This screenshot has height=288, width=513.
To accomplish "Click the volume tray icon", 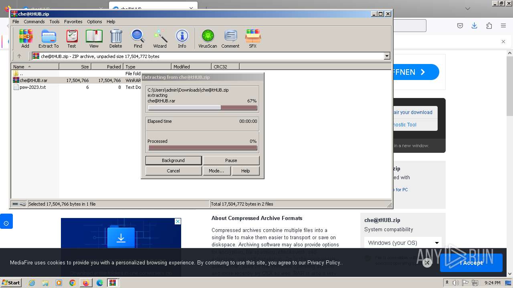I will point(456,283).
